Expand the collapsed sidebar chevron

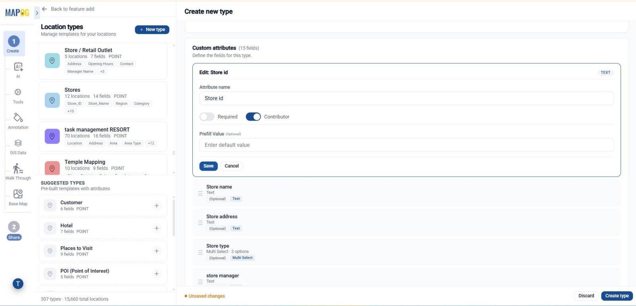click(37, 13)
